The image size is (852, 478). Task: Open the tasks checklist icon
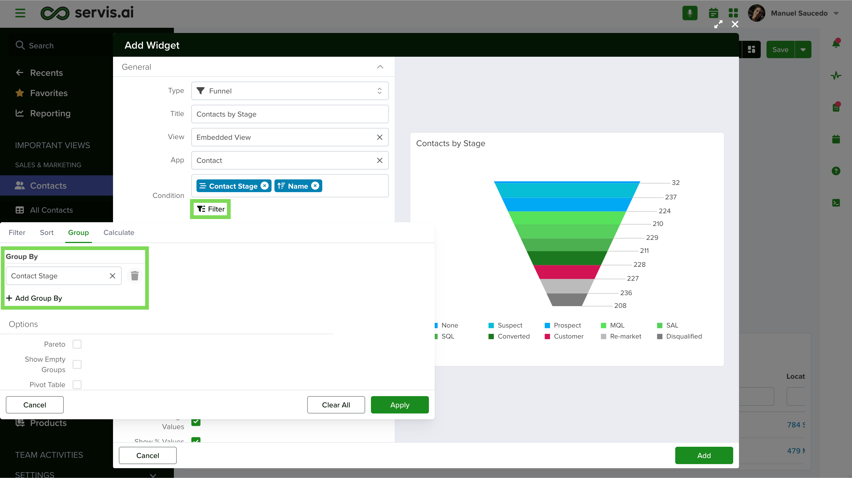point(836,107)
